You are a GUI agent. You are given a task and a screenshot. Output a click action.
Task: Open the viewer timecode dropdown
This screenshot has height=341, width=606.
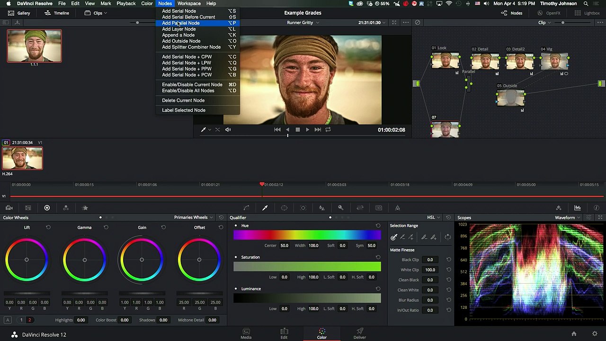pyautogui.click(x=372, y=22)
